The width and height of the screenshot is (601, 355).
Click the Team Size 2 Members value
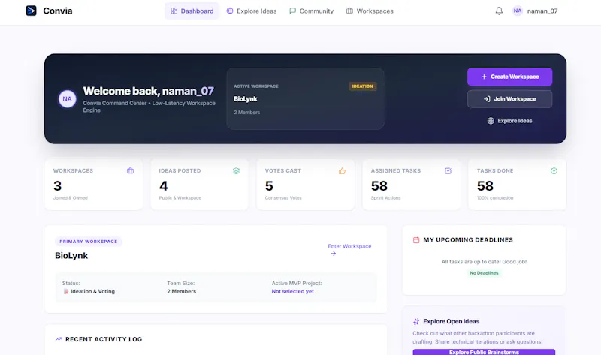[181, 291]
